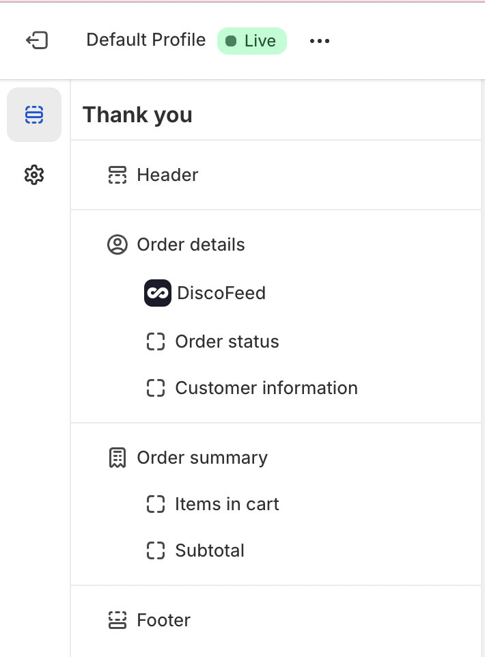
Task: Click the Order details person icon
Action: [x=117, y=244]
